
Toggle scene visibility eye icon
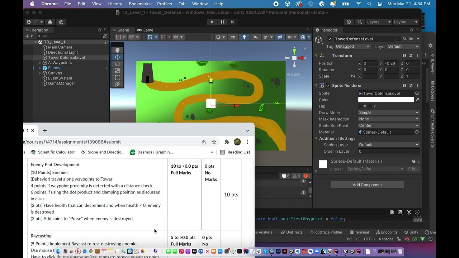(280, 37)
